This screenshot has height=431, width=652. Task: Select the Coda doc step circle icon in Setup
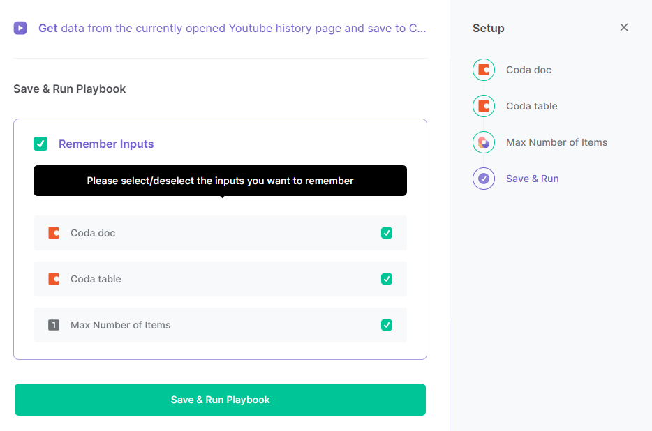tap(484, 70)
